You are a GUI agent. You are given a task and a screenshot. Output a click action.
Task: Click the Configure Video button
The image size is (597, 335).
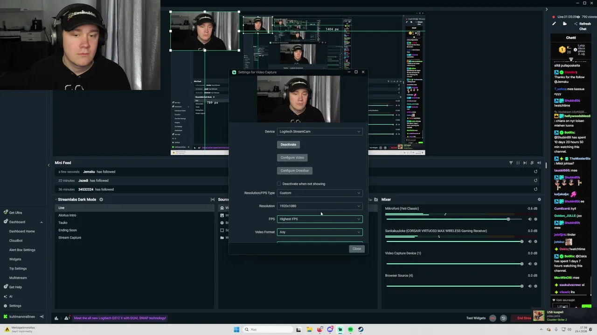click(x=292, y=158)
